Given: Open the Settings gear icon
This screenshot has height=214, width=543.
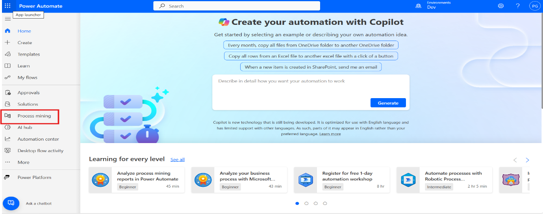Looking at the screenshot, I should click(x=501, y=6).
